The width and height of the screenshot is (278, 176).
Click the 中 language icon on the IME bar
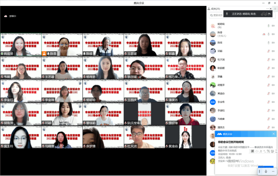[257, 151]
